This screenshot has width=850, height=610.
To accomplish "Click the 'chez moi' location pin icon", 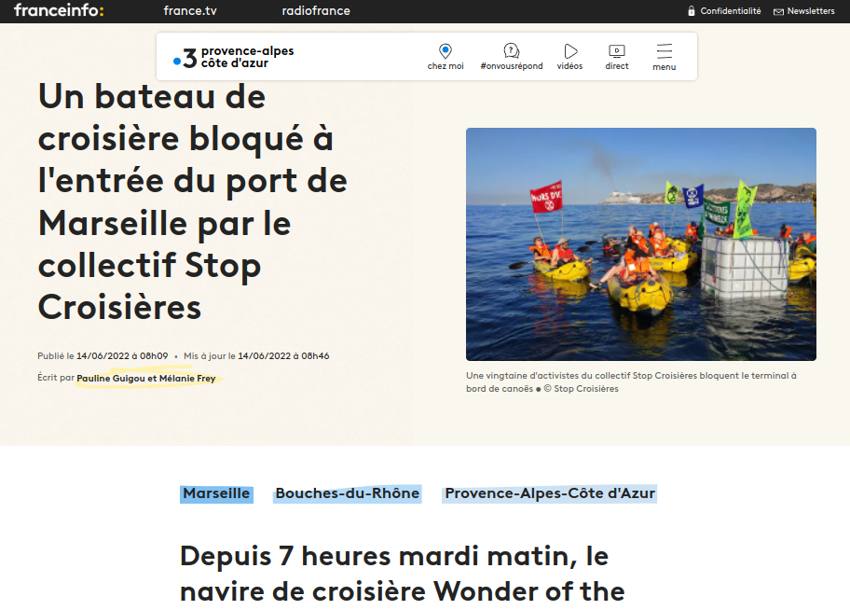I will tap(446, 51).
